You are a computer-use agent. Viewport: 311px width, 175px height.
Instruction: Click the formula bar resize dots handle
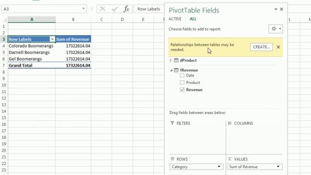[92, 9]
